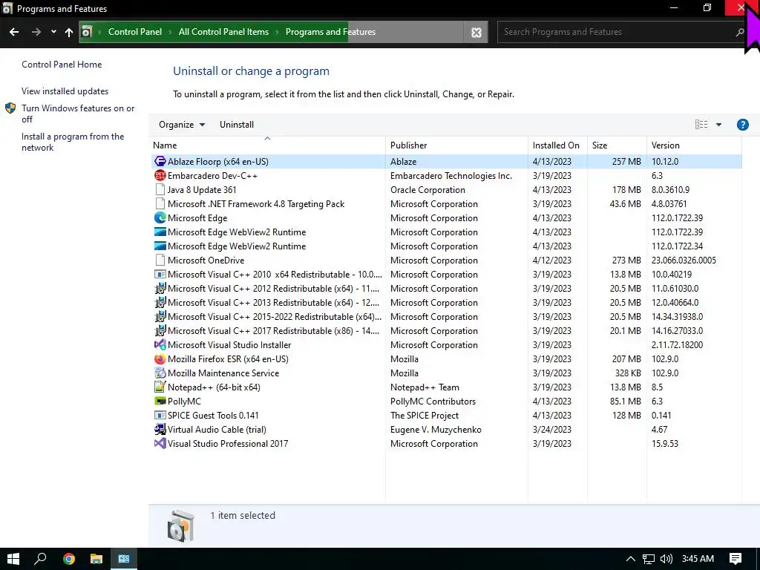Click the Embarcadero Dev-C++ icon

160,175
